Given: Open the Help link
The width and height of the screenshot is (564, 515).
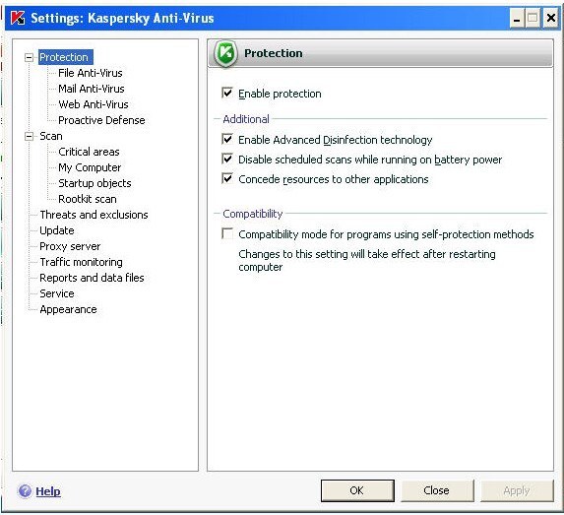Looking at the screenshot, I should click(48, 491).
